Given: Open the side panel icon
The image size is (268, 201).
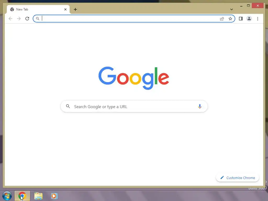Looking at the screenshot, I should pos(241,19).
